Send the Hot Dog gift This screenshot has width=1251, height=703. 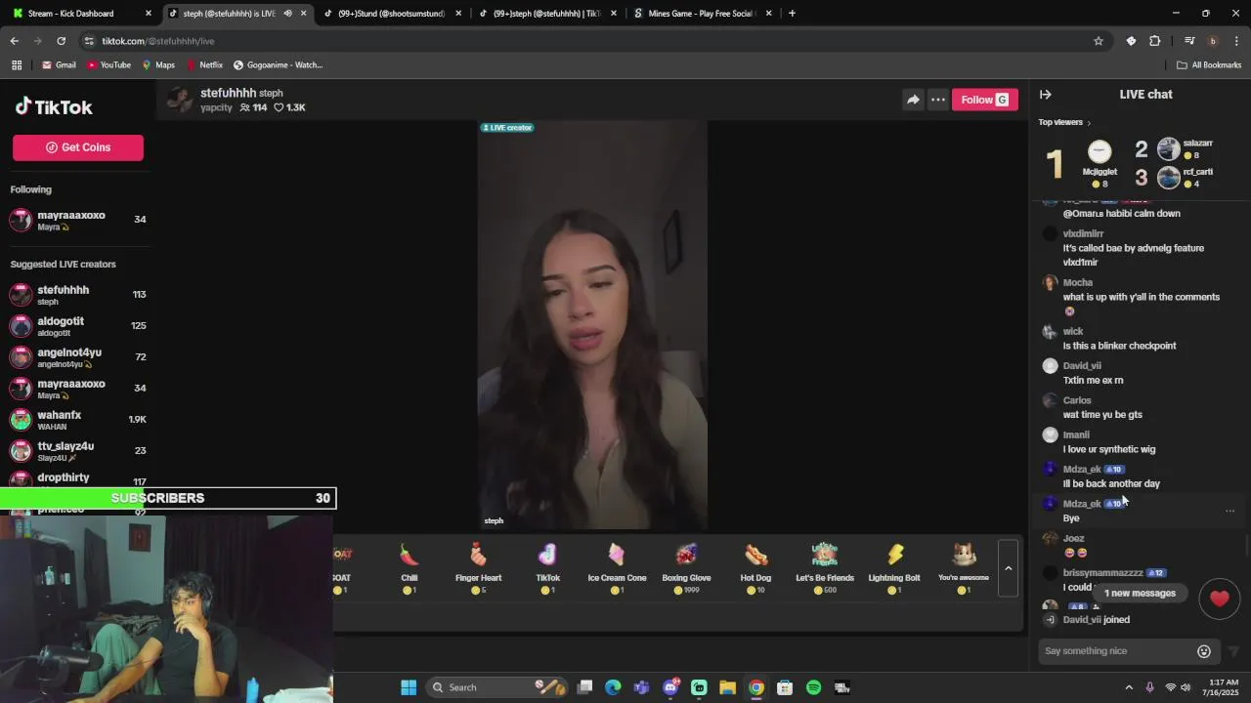[x=755, y=566]
